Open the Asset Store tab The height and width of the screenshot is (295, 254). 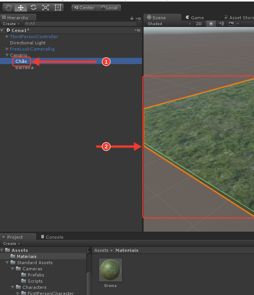tap(239, 17)
